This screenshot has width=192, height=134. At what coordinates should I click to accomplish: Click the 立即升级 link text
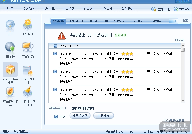pos(164,9)
